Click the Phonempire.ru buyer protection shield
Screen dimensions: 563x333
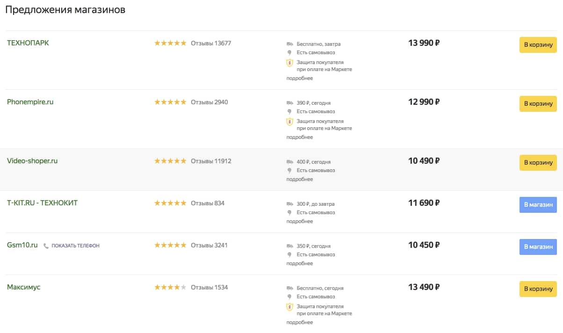(289, 122)
